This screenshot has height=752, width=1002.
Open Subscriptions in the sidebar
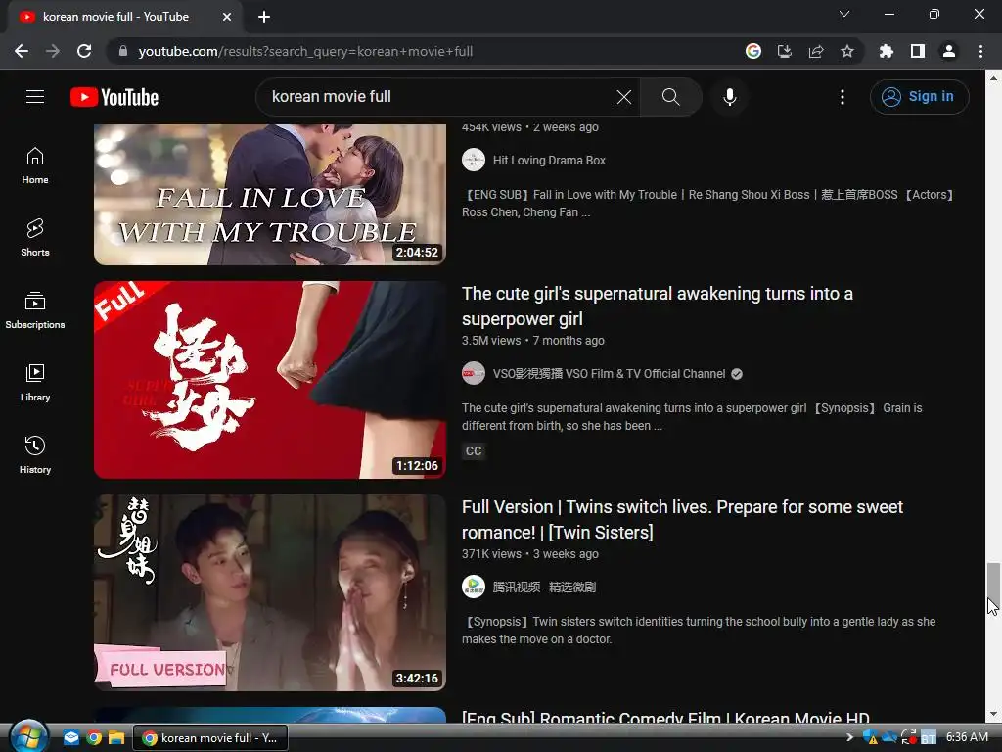point(35,310)
